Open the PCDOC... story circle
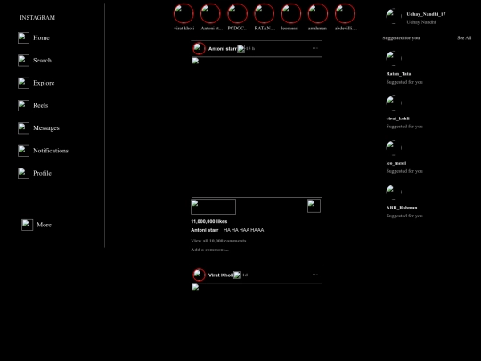Screen dimensions: 481x361 [x=238, y=13]
